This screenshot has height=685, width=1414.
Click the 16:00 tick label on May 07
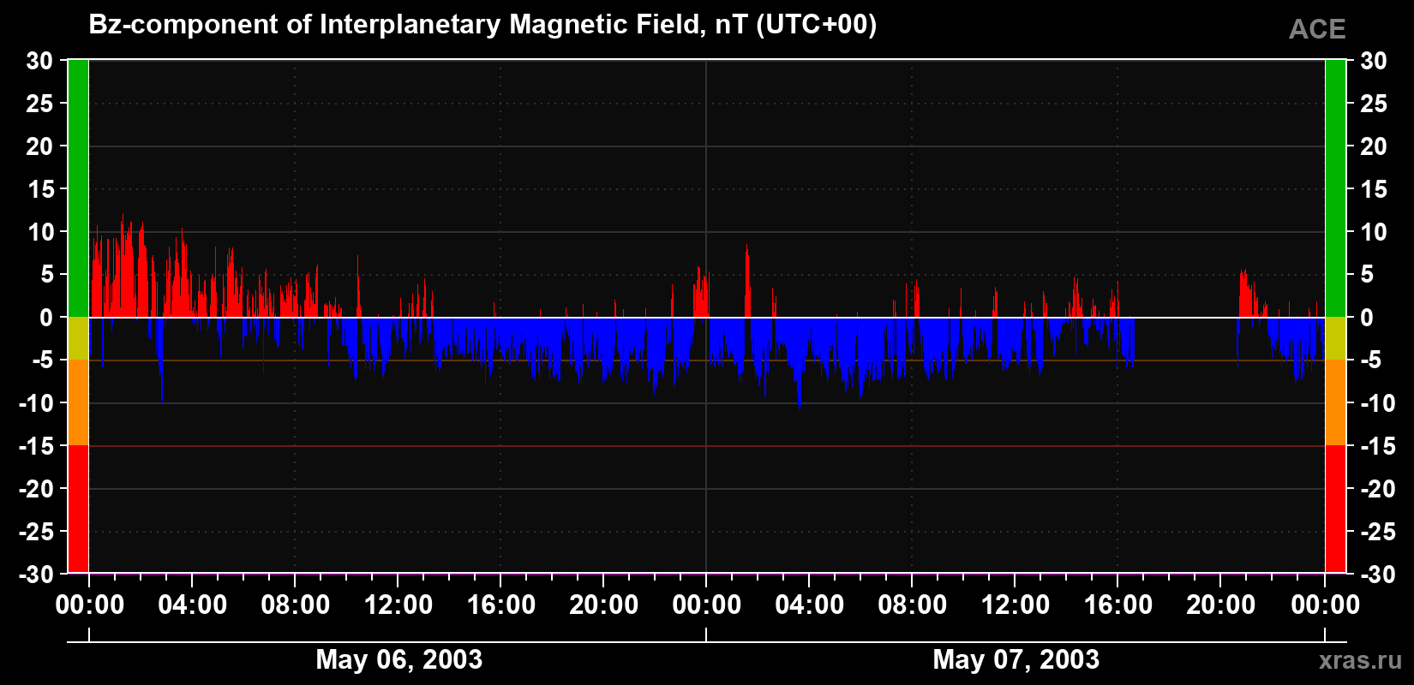click(1118, 605)
